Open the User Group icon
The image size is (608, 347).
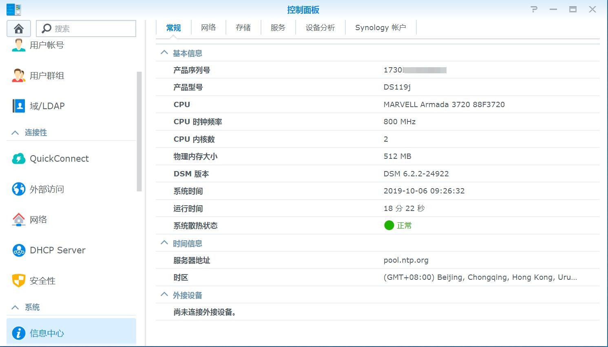tap(19, 75)
